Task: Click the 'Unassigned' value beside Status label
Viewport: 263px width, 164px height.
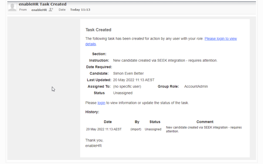Action: (x=123, y=93)
